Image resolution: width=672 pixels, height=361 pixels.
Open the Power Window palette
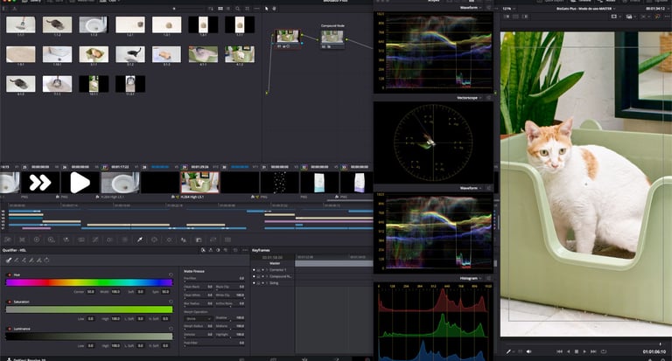(154, 240)
